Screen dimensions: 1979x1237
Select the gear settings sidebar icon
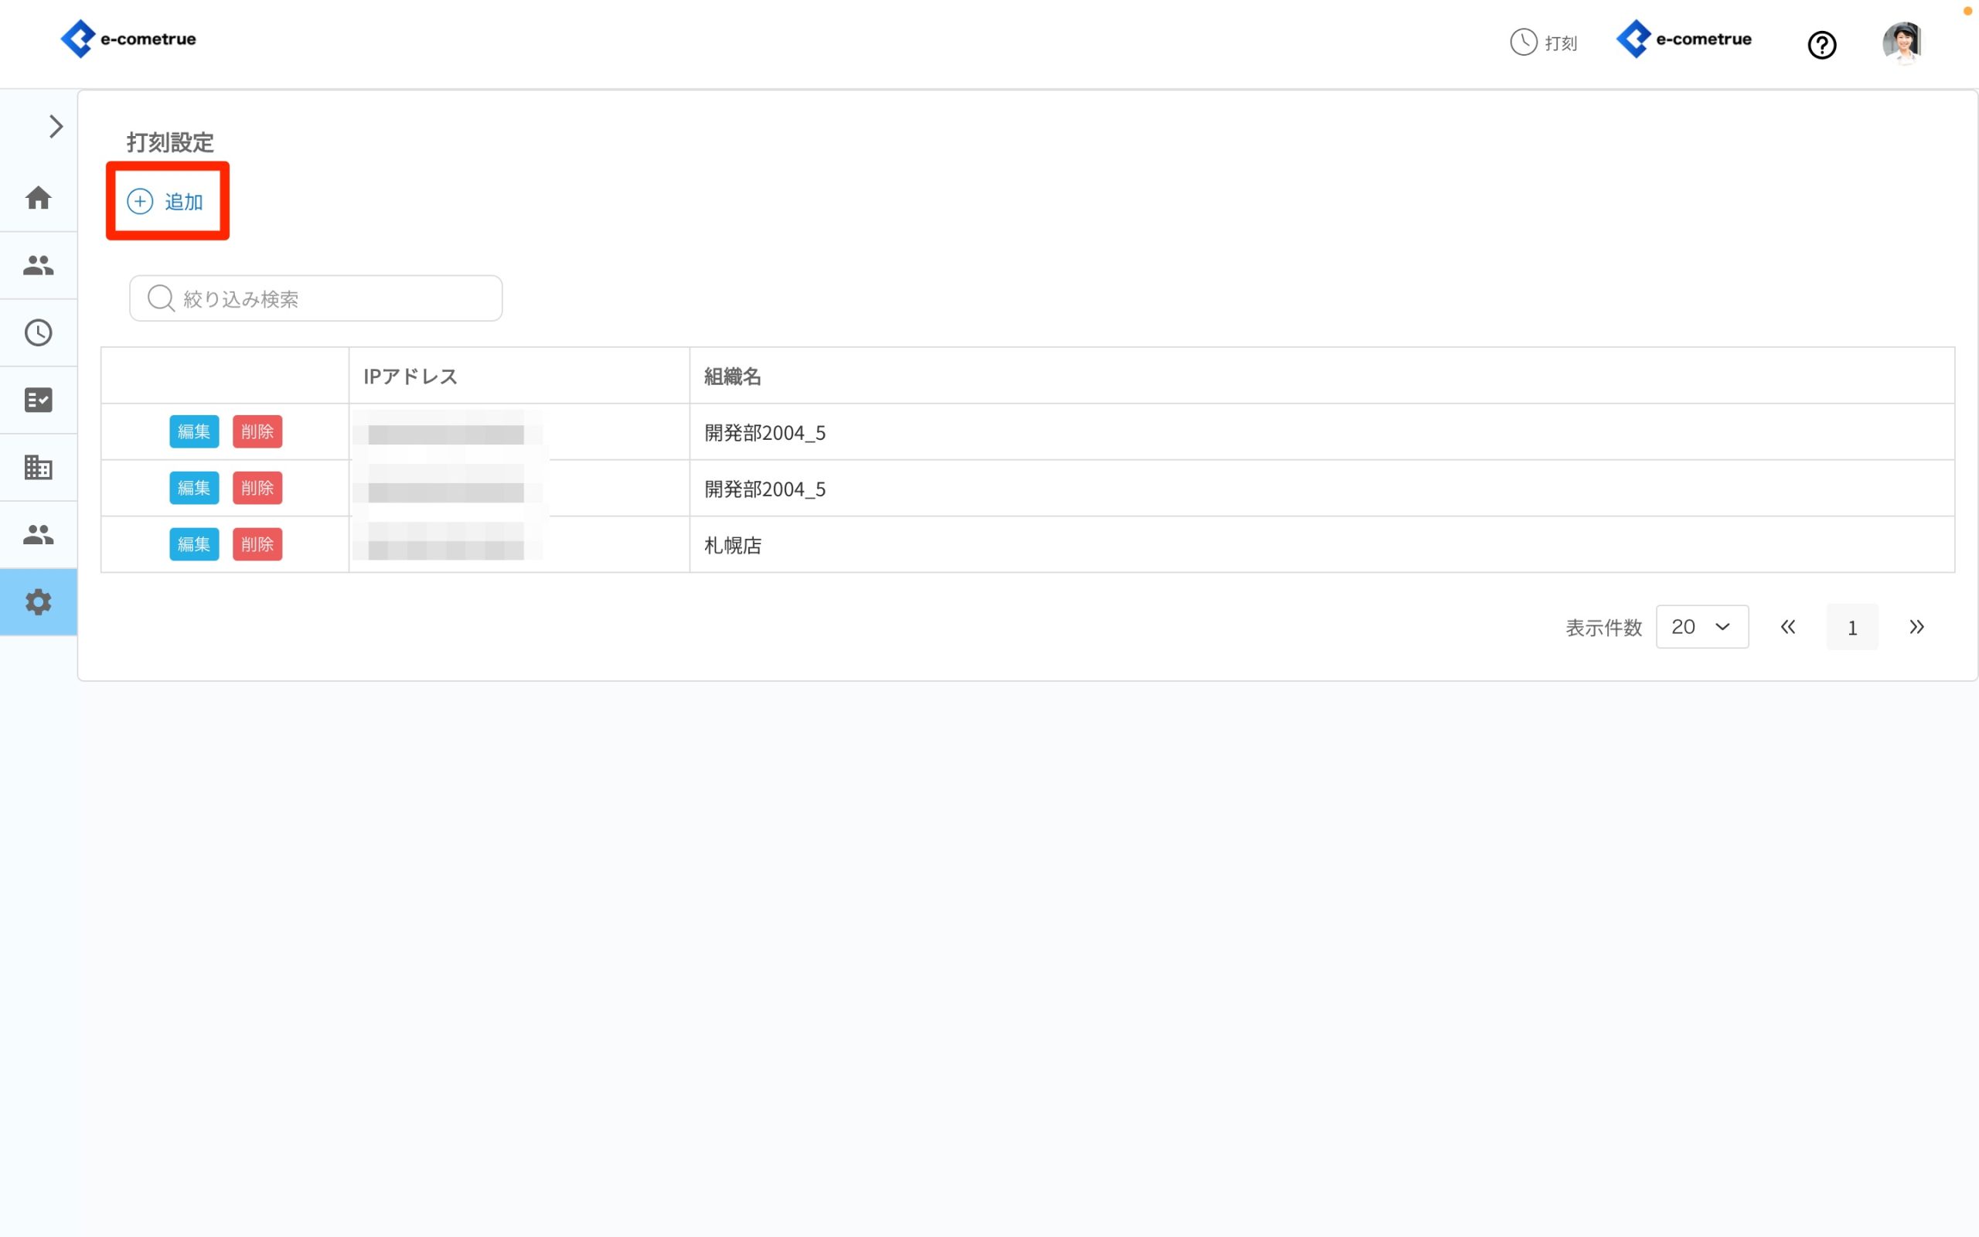(x=39, y=602)
